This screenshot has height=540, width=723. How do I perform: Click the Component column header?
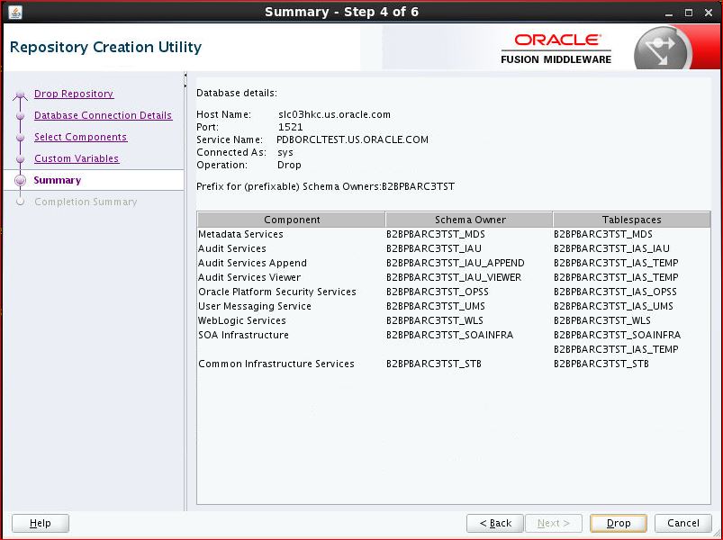click(292, 220)
